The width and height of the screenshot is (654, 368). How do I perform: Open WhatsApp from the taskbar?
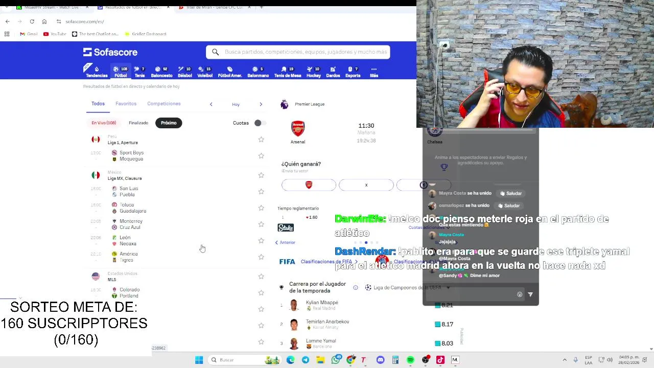335,360
